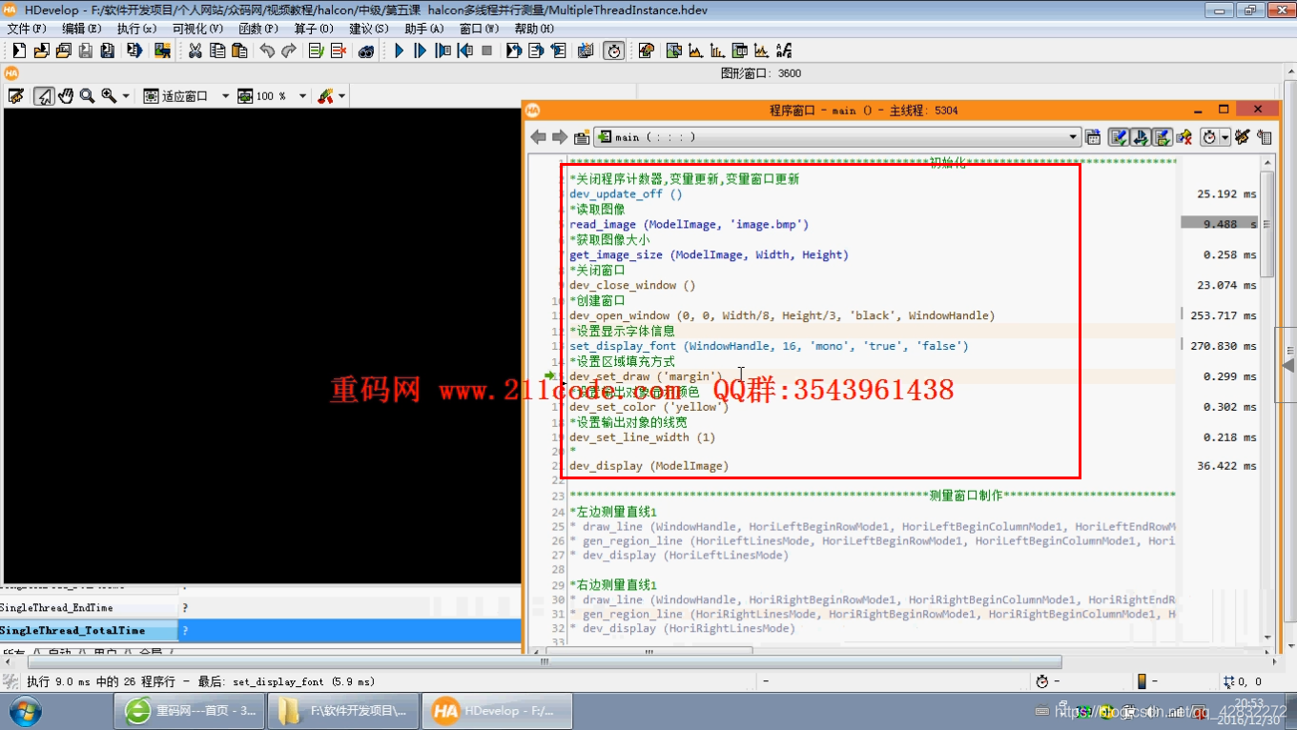Activate selected lines icon with green check
Screen dimensions: 1297x730
pos(317,50)
